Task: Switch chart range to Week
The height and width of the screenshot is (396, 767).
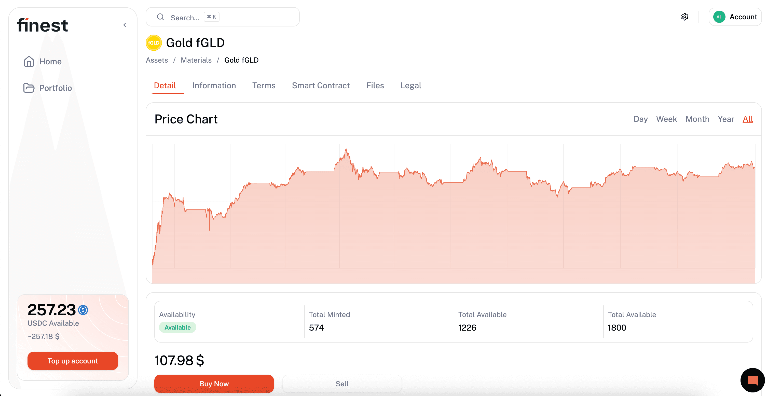Action: click(666, 119)
